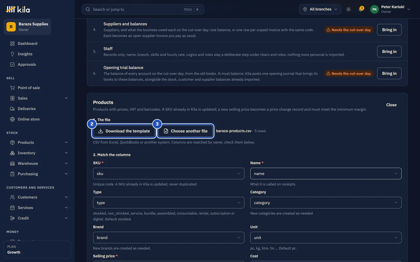Expand the Purchasing sidebar chevron
420x262 pixels.
pos(66,174)
